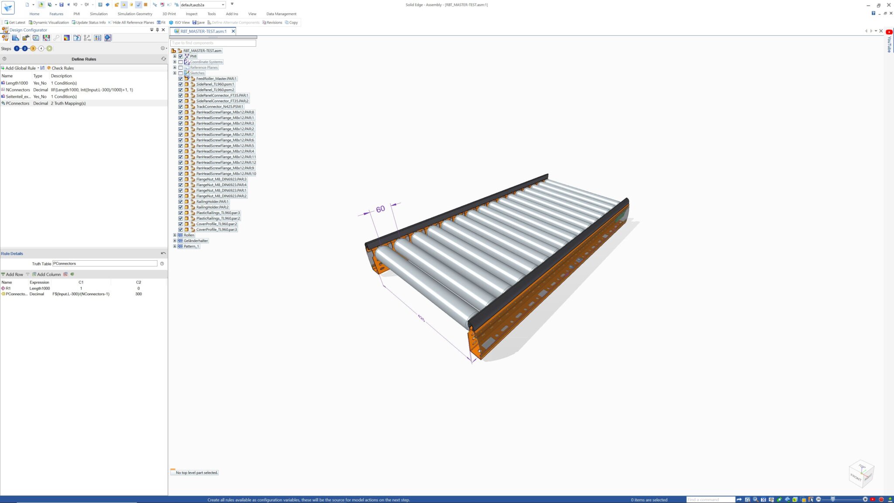The width and height of the screenshot is (894, 503).
Task: Open the Data Management tab
Action: click(x=281, y=14)
